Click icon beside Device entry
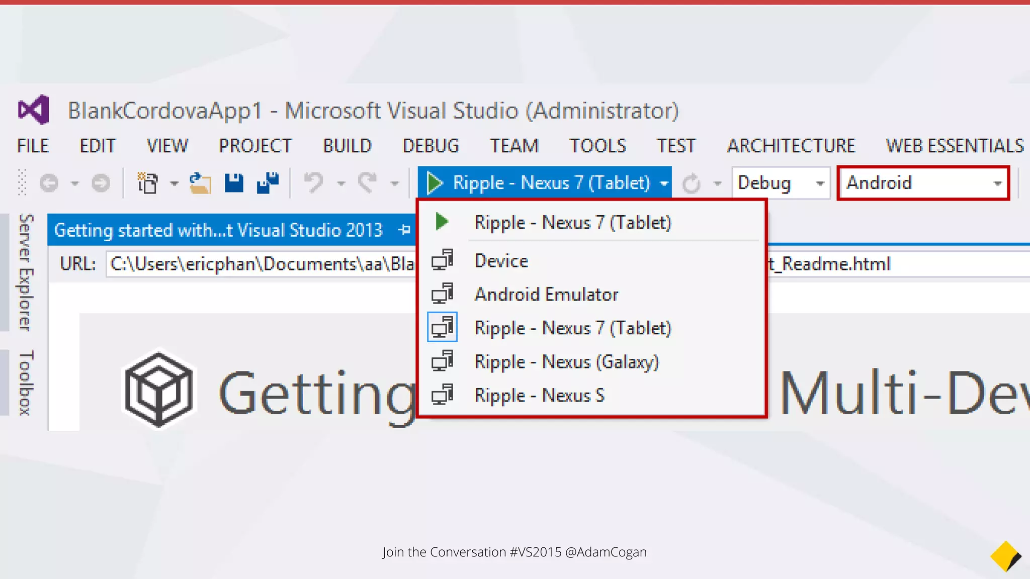Screen dimensions: 1030x579 (x=443, y=260)
